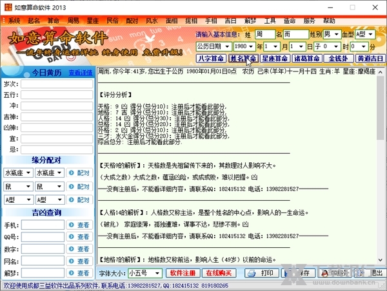Screen dimensions: 387x291
Task: Click 查看 button next to QQ号
Action: 79,237
